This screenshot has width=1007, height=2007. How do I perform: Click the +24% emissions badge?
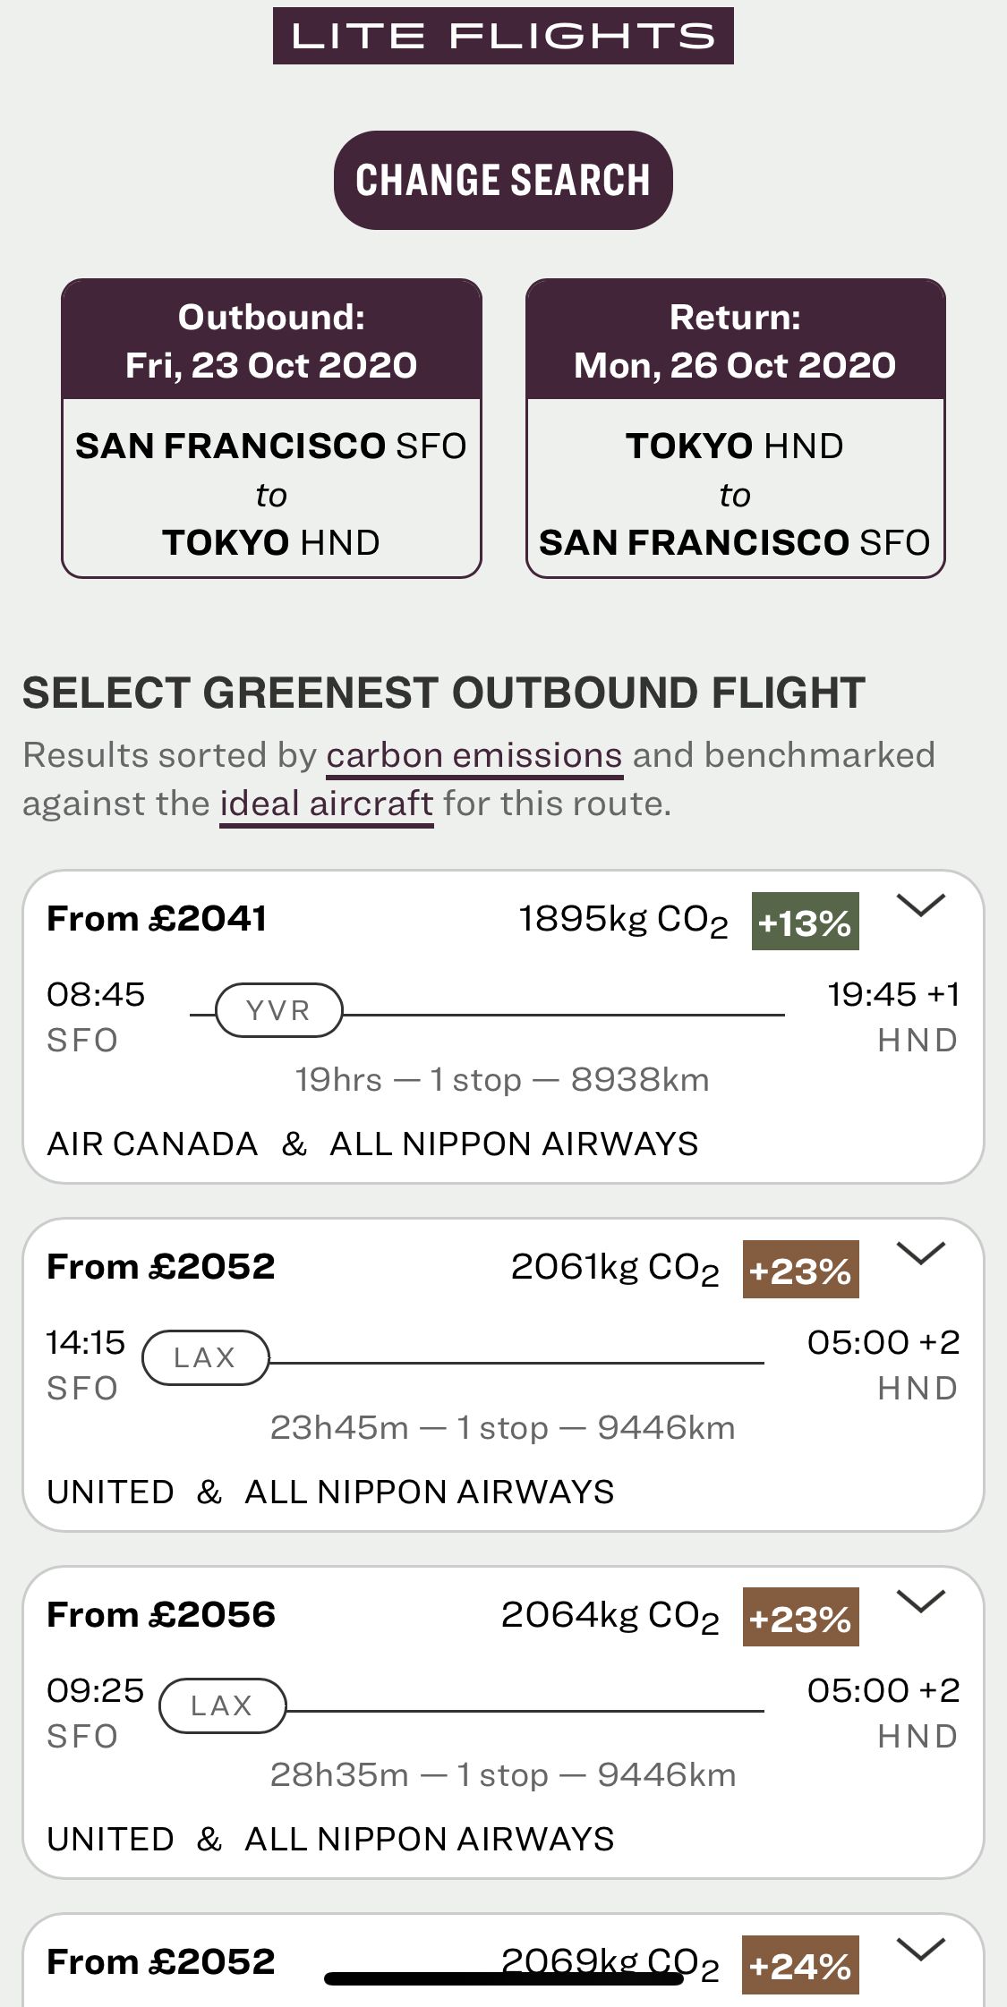[x=800, y=1965]
